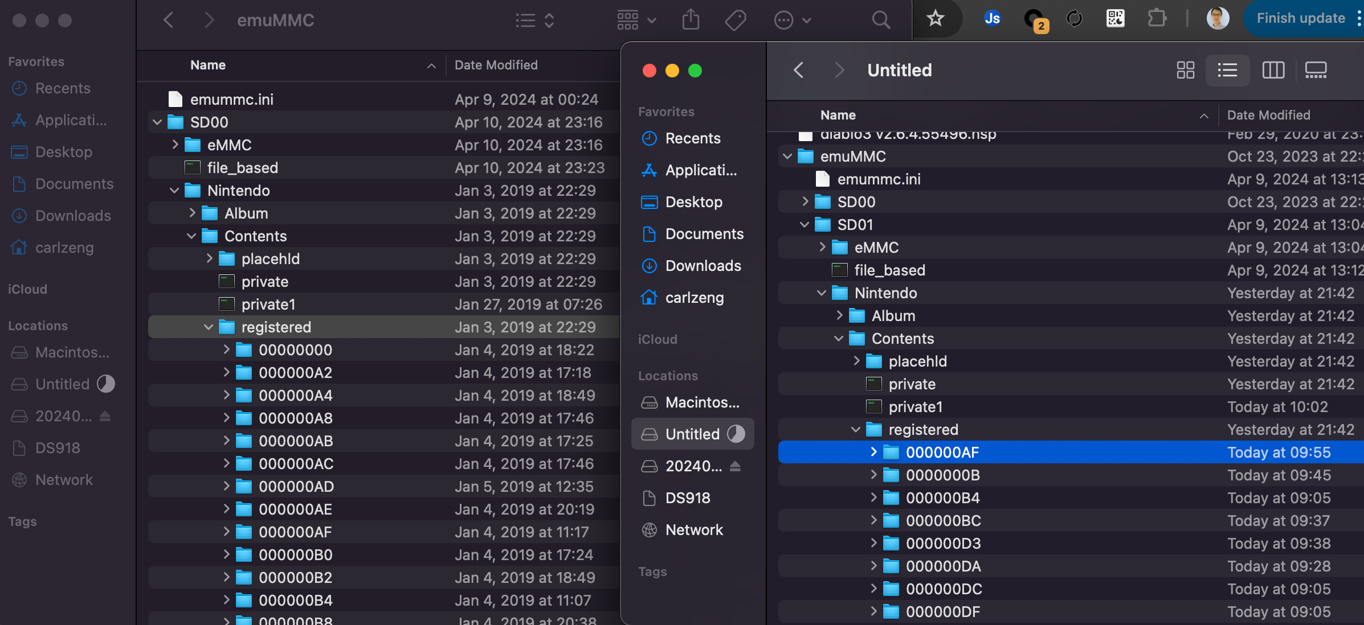Collapse SD00 folder in emuMMC window
Image resolution: width=1364 pixels, height=625 pixels.
[157, 122]
